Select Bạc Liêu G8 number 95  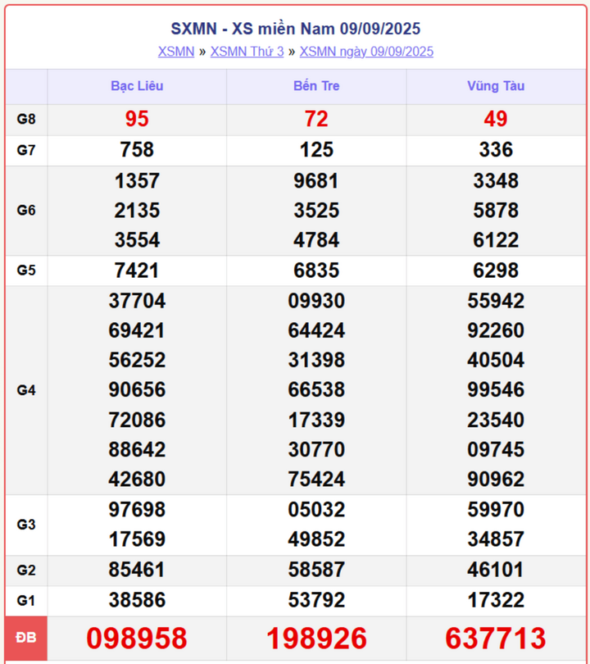point(137,119)
